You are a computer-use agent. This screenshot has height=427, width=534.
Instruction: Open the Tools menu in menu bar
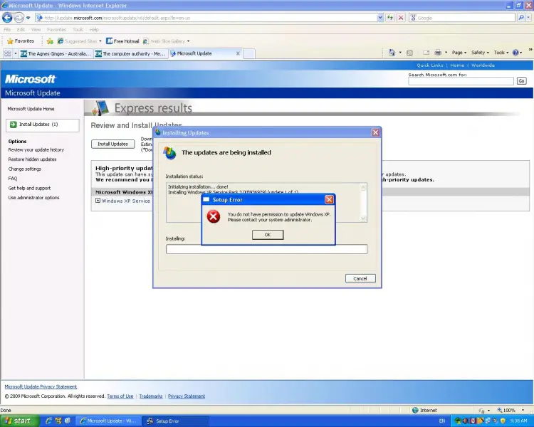(78, 30)
